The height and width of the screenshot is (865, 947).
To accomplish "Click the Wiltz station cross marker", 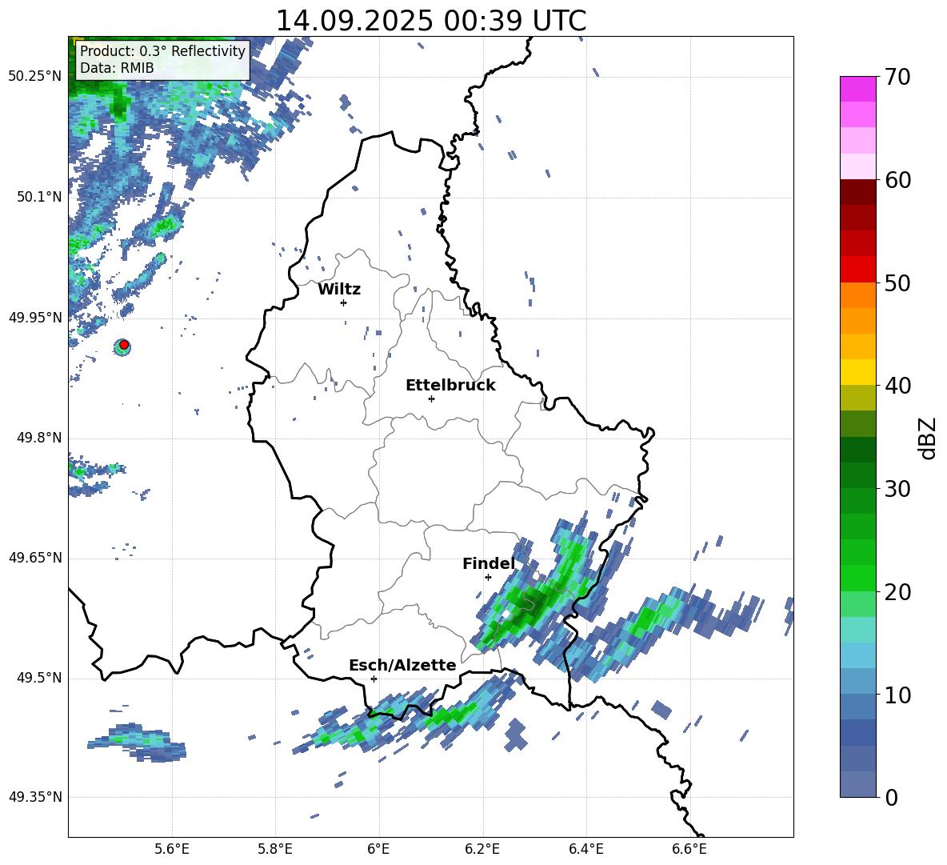I will [x=344, y=302].
